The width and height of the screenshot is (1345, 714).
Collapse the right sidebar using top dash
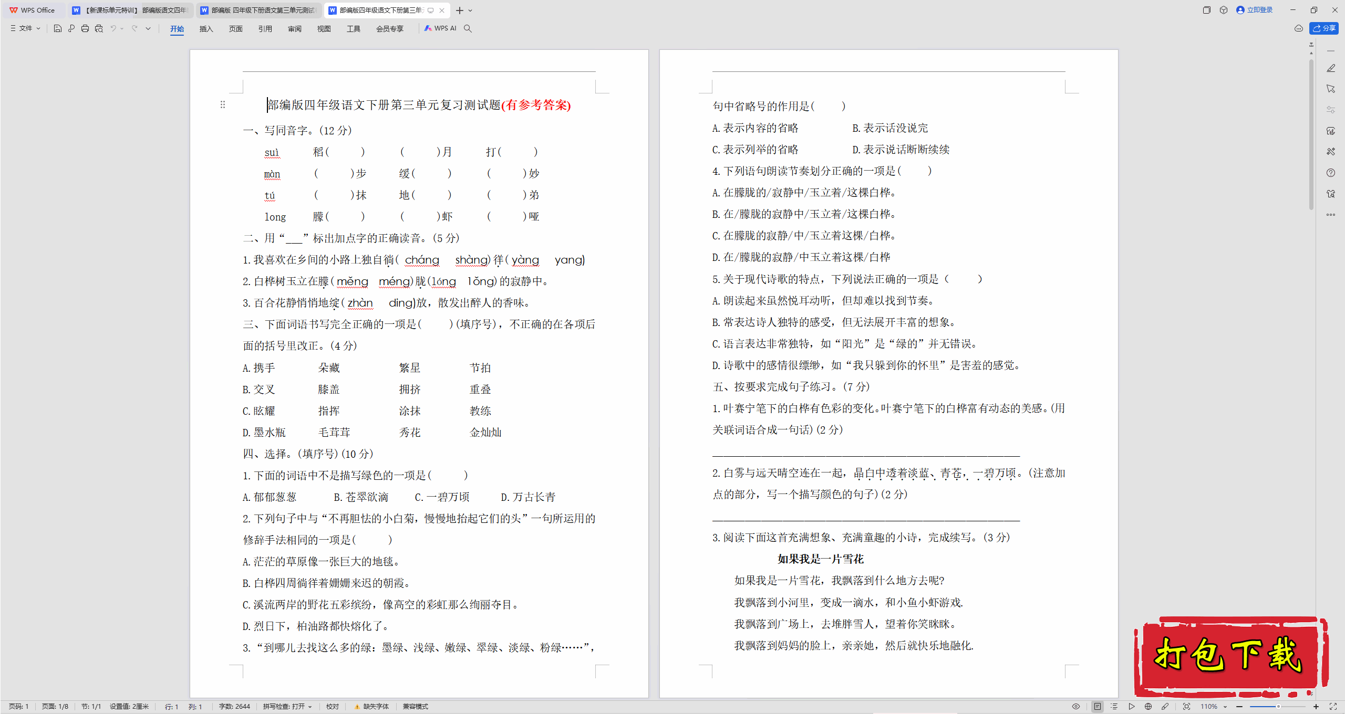[x=1331, y=51]
